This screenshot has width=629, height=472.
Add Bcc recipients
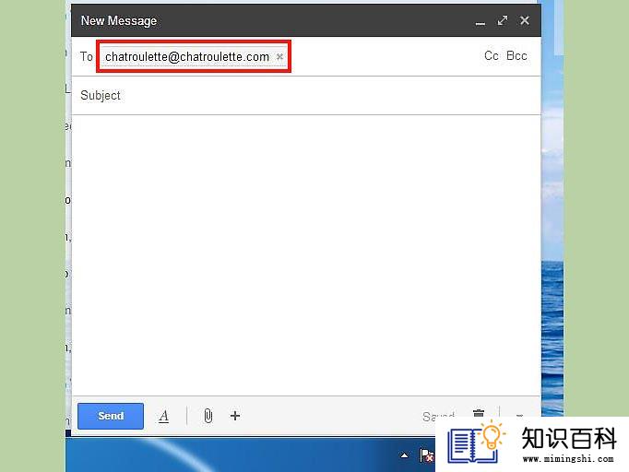pos(516,55)
